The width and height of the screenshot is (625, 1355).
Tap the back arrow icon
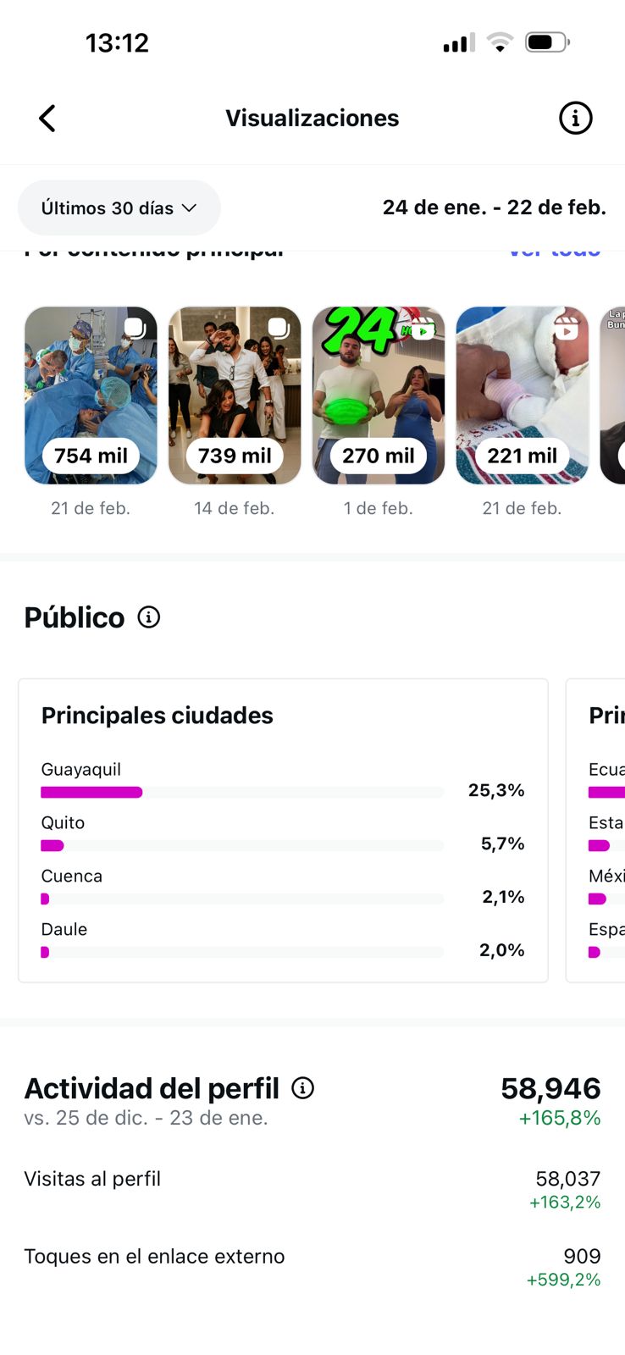tap(47, 119)
